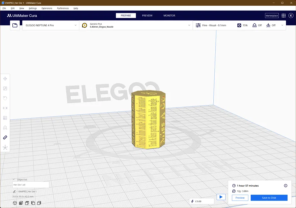The width and height of the screenshot is (296, 208).
Task: Click the print settings sliders icon
Action: click(198, 25)
